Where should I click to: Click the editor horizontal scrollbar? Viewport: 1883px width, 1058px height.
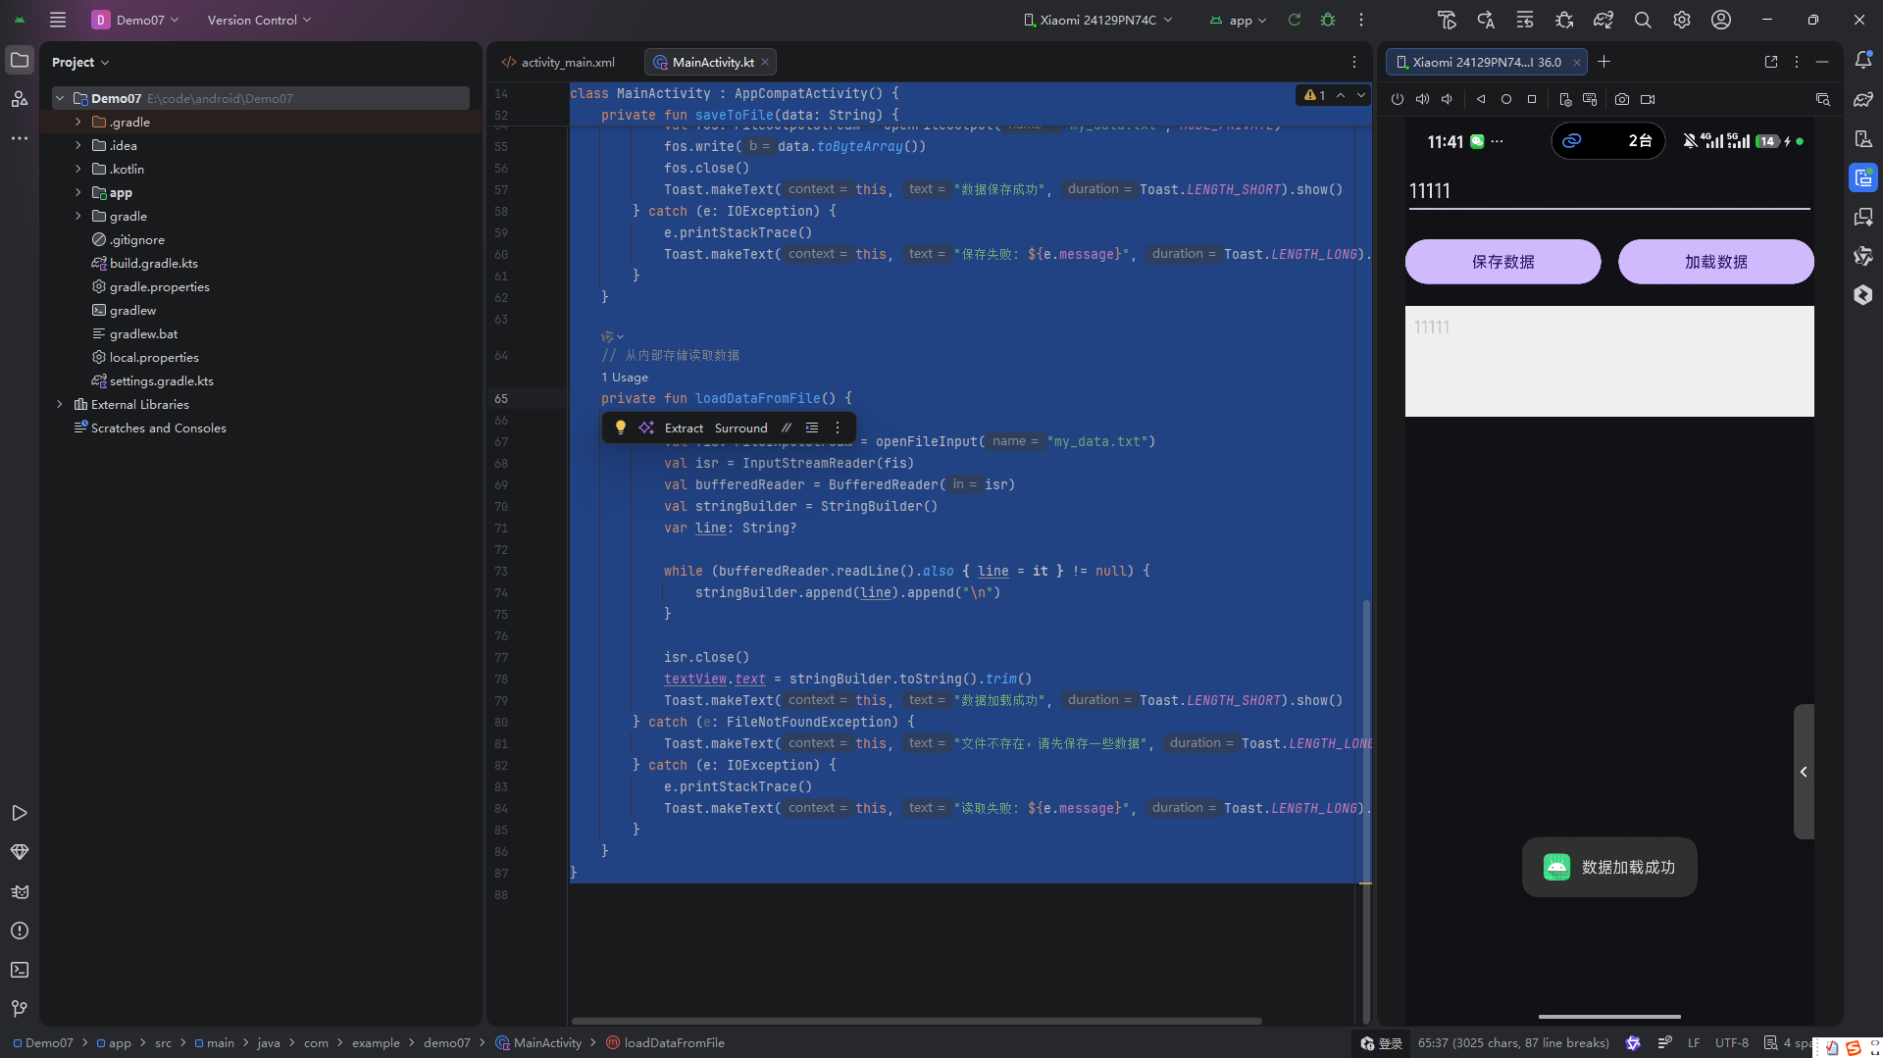click(x=916, y=1021)
